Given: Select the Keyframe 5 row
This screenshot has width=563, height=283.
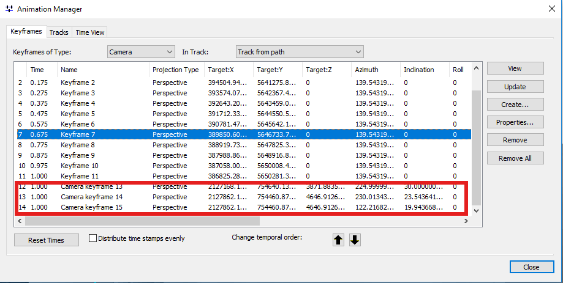Looking at the screenshot, I should point(243,114).
